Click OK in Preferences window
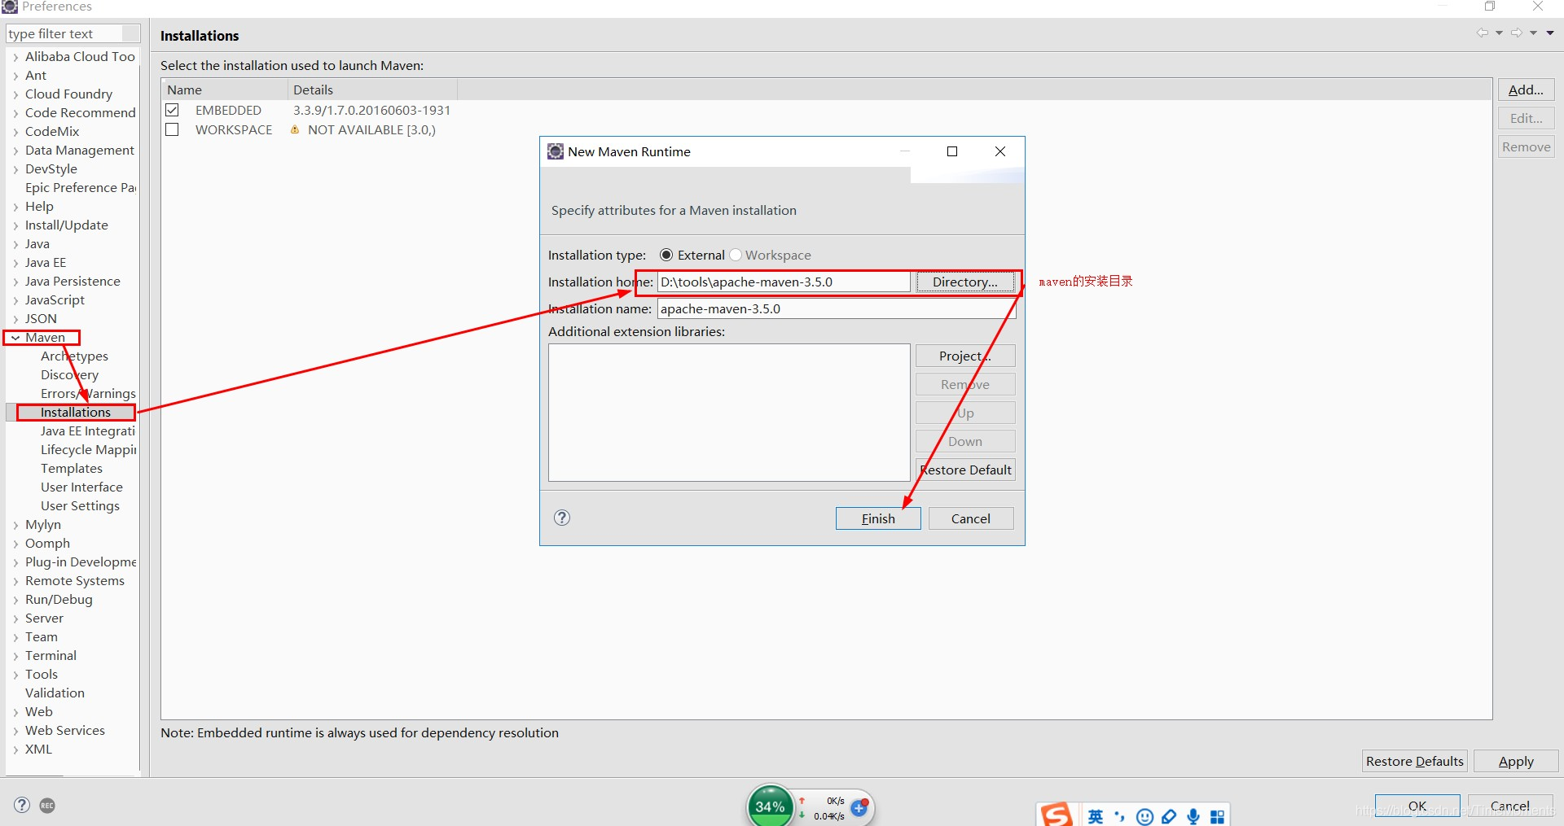Screen dimensions: 1564x826 [1417, 806]
